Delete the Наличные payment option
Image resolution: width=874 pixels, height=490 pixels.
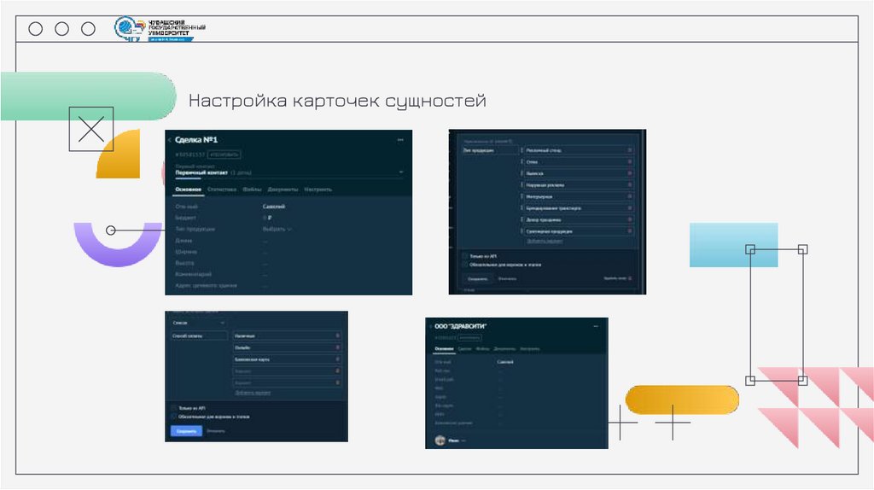pos(337,335)
